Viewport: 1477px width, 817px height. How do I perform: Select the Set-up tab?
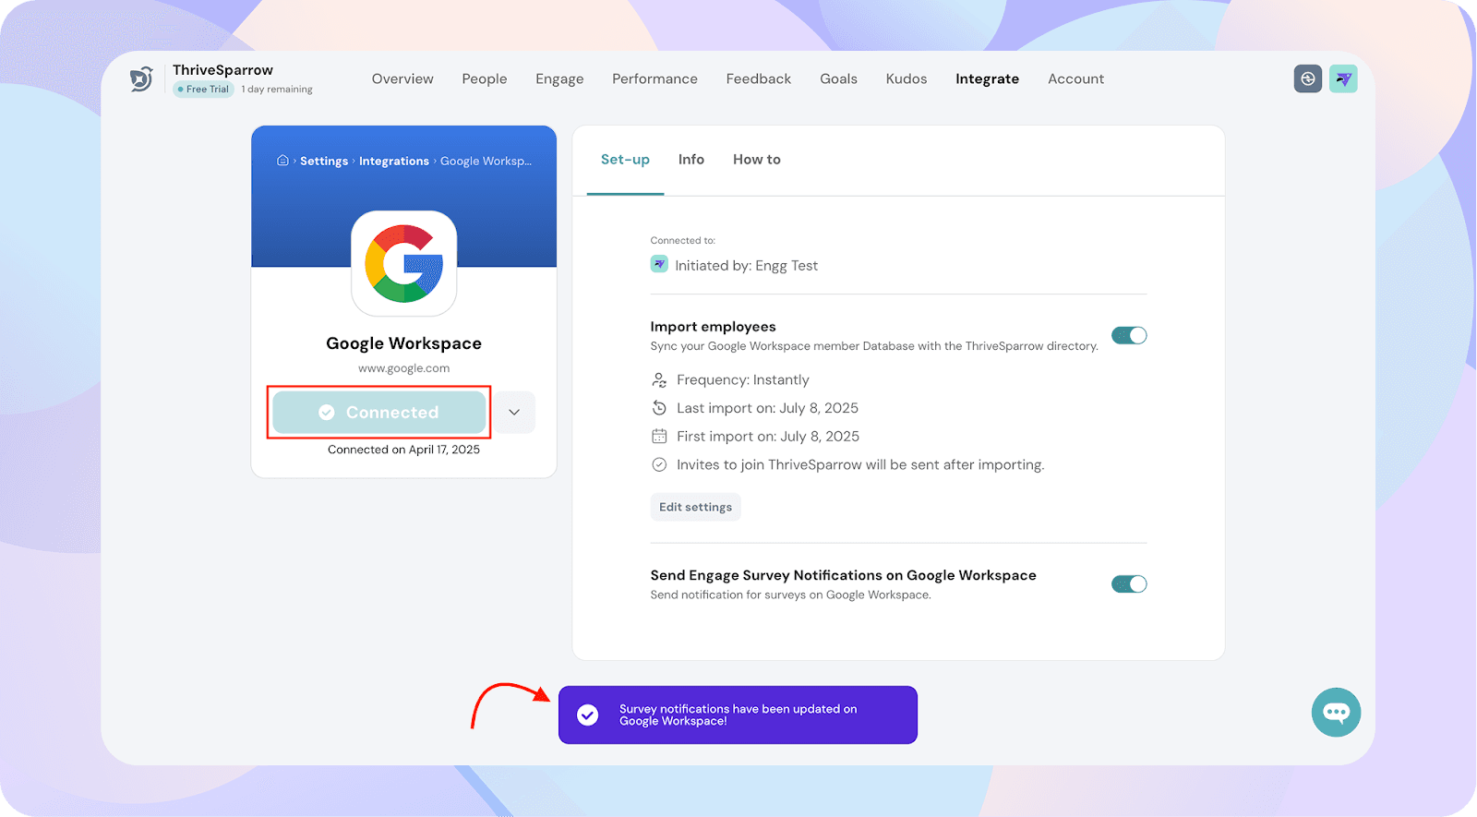click(x=625, y=160)
